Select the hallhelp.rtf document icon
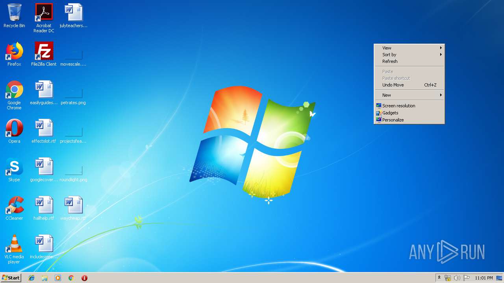The height and width of the screenshot is (283, 504). pyautogui.click(x=44, y=208)
